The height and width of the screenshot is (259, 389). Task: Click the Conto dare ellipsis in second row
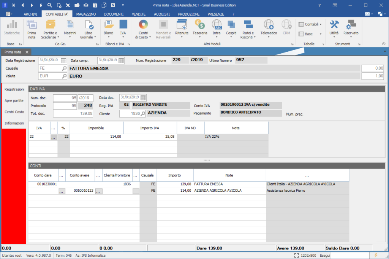tap(62, 191)
